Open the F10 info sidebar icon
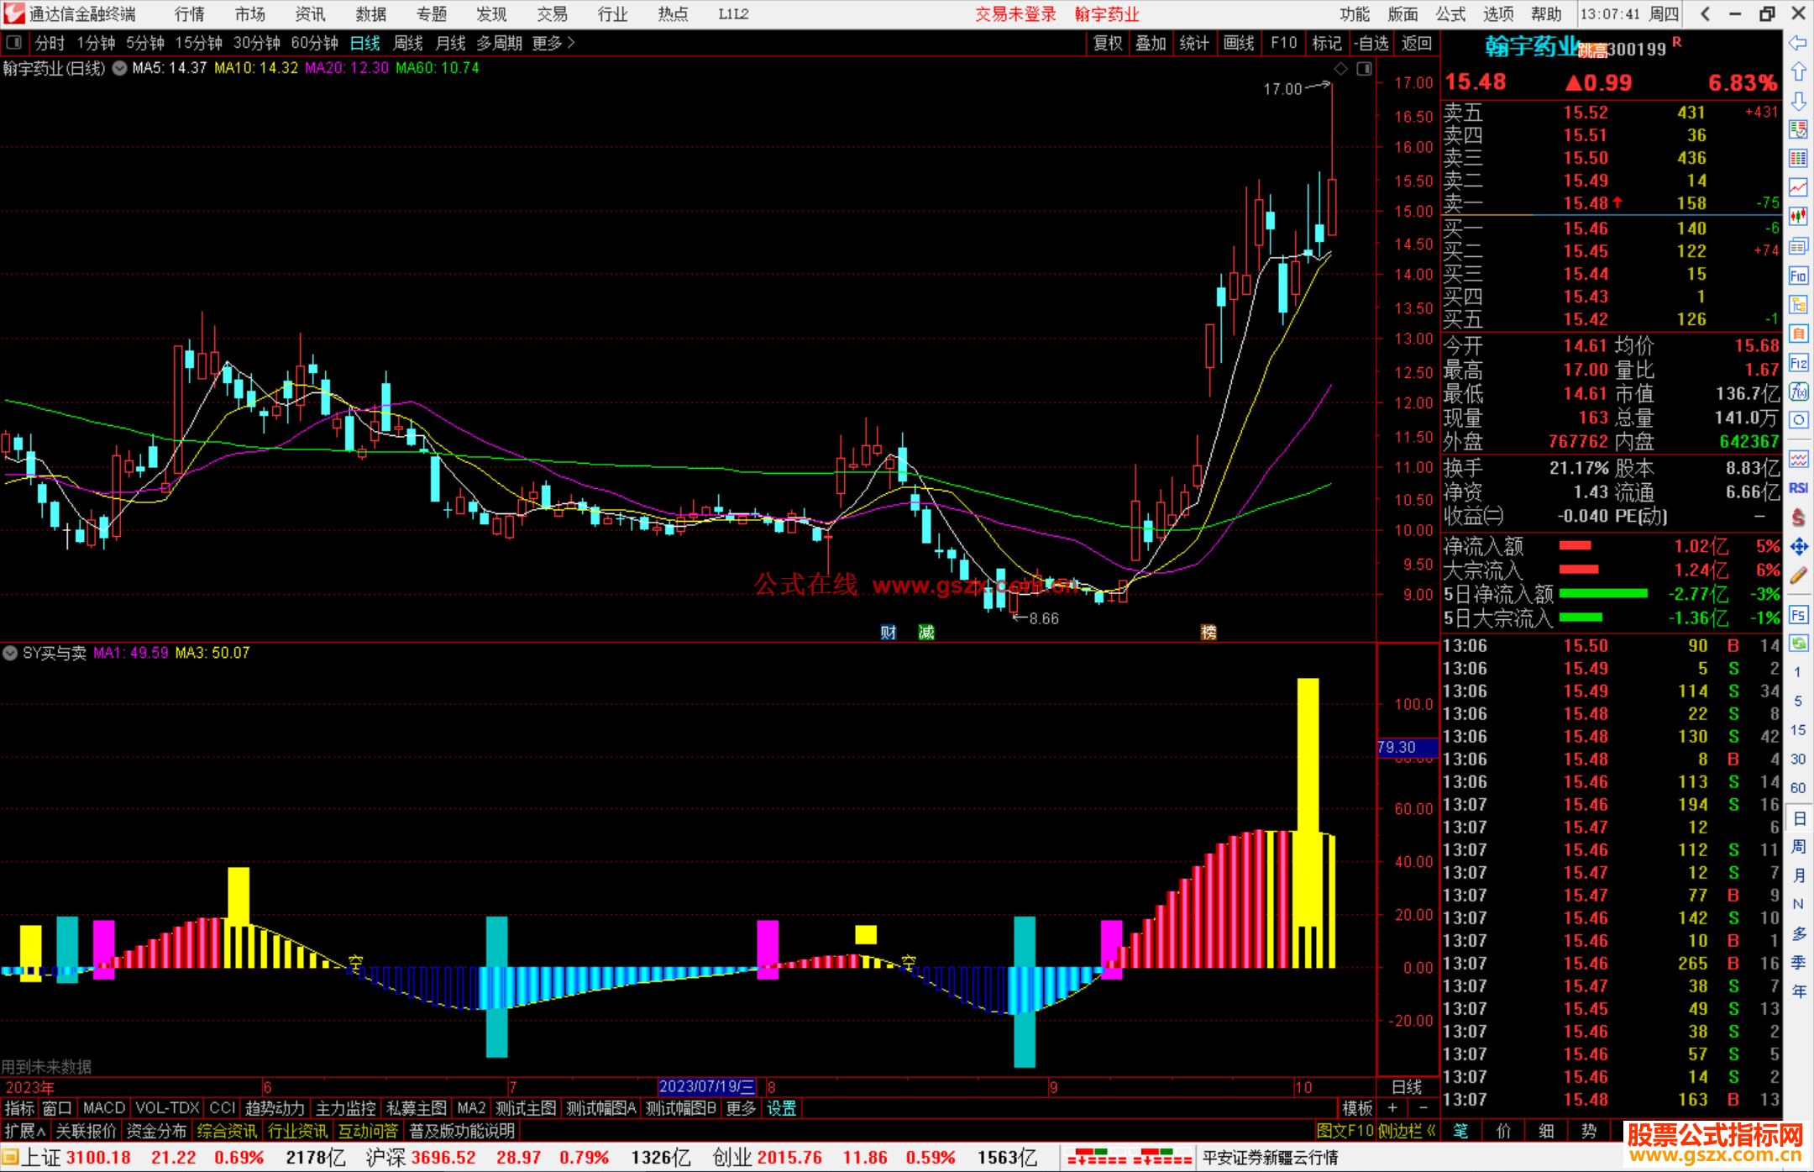 [1798, 276]
